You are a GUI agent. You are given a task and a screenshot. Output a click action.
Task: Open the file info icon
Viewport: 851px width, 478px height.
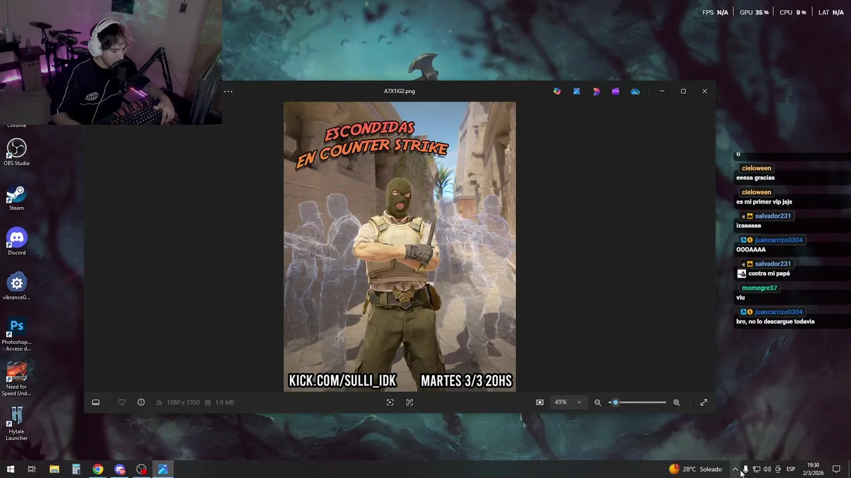pyautogui.click(x=141, y=402)
